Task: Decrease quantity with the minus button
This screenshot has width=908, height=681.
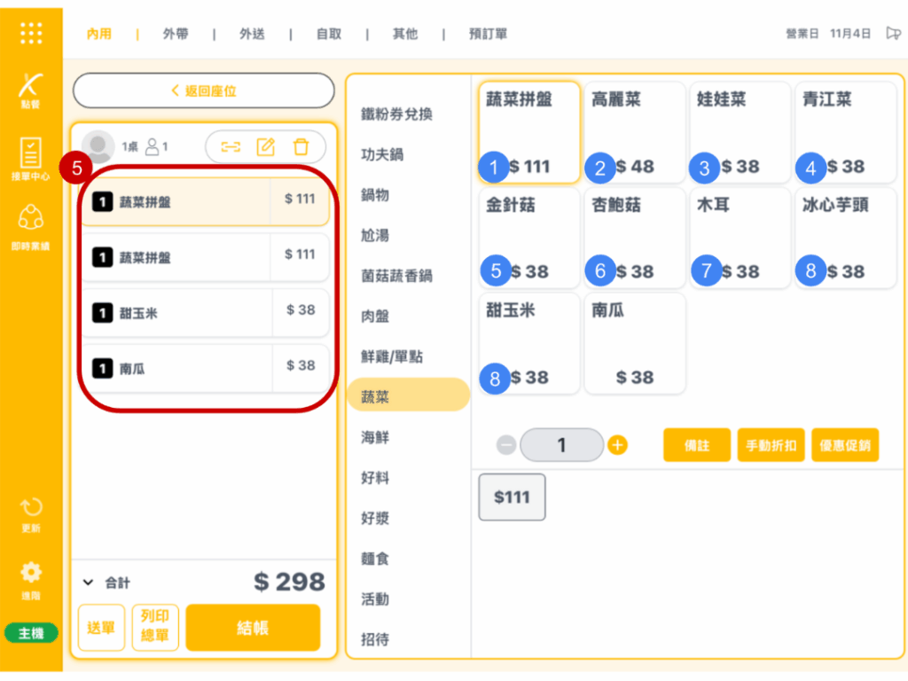Action: 506,445
